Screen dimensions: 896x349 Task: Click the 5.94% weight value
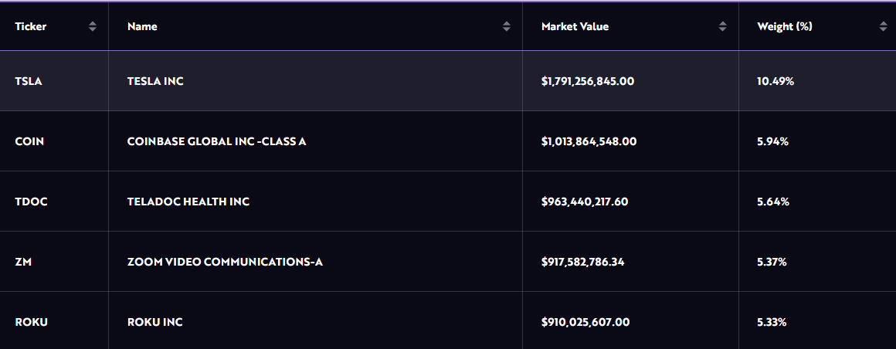point(772,141)
